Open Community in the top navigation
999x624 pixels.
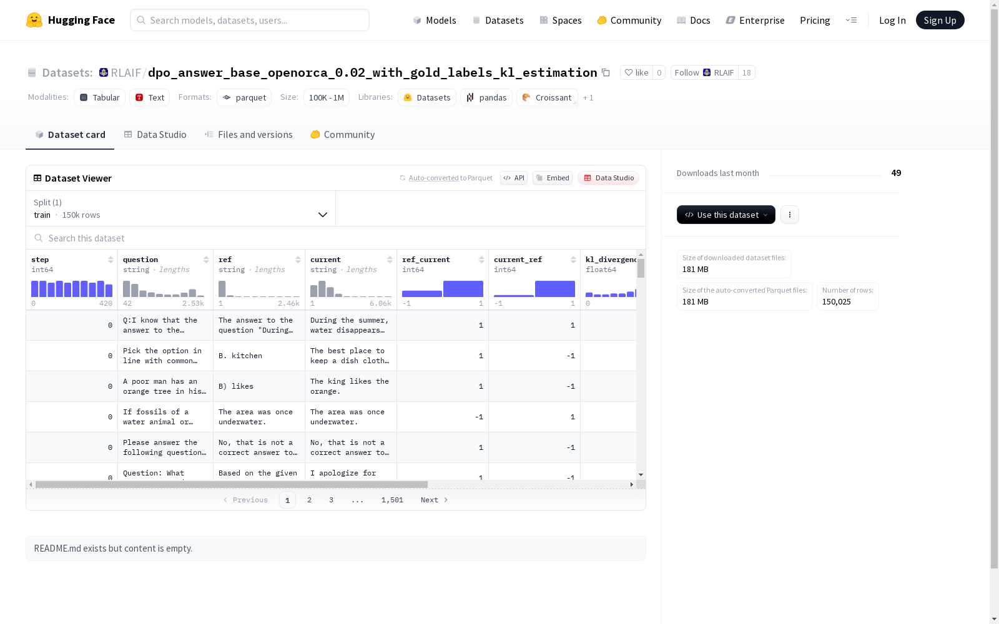629,20
